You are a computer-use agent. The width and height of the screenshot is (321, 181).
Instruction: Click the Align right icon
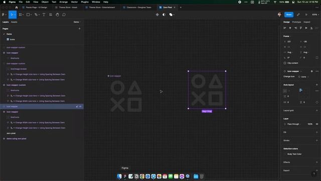295,28
